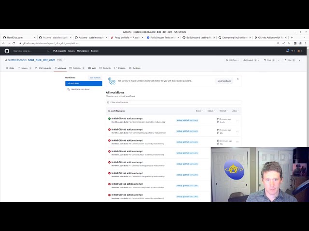This screenshot has width=309, height=231.
Task: Click the red failed icon on run #10
Action: [x=110, y=129]
